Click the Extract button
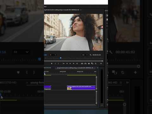The width and height of the screenshot is (152, 114). 85,64
